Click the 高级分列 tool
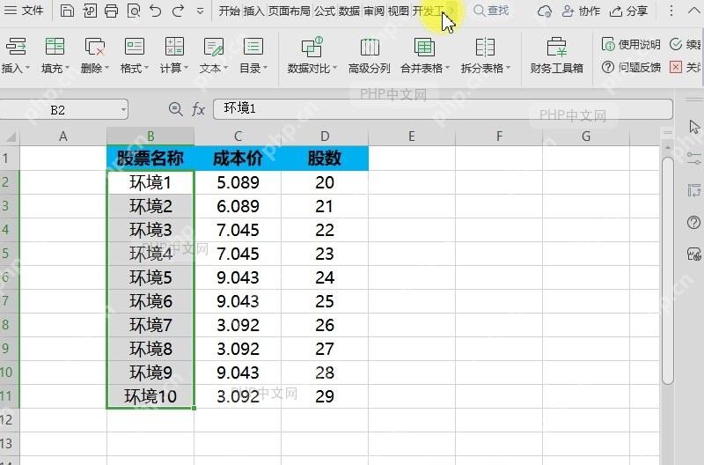This screenshot has height=465, width=704. (x=369, y=55)
